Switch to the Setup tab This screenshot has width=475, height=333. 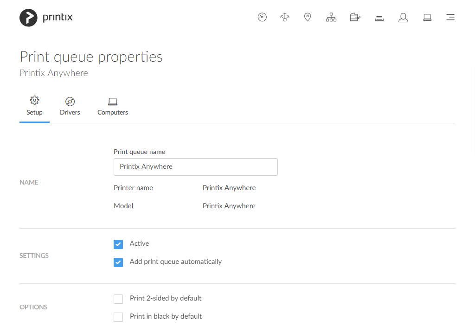coord(34,106)
